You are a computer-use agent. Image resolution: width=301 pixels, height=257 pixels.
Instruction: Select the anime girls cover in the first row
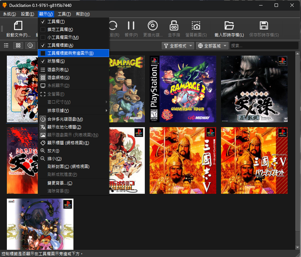(x=22, y=89)
